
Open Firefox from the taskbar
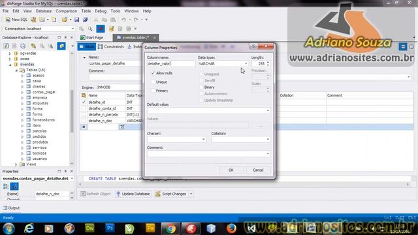[x=231, y=228]
